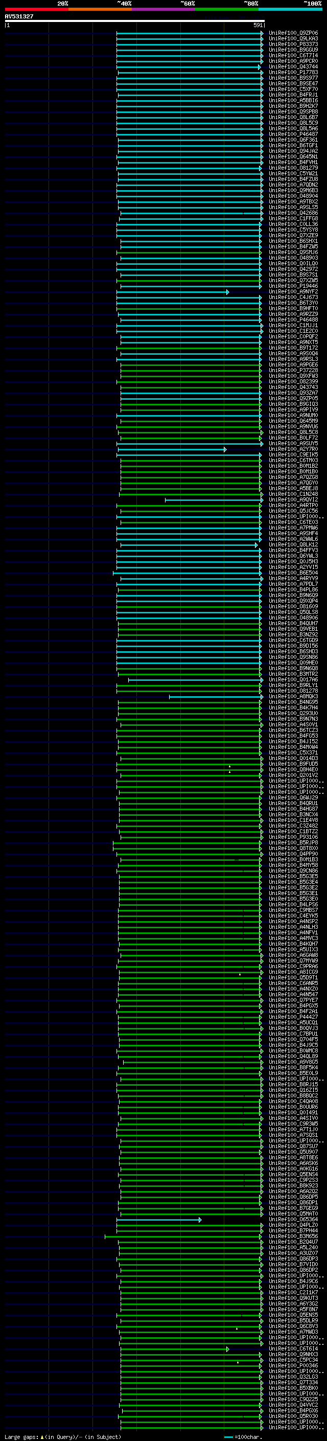The width and height of the screenshot is (327, 1441).
Task: Select hit label UniRef100_Q4PLZ0
Action: click(x=293, y=1226)
